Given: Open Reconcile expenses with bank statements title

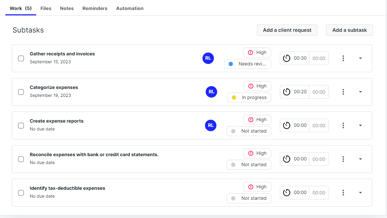Looking at the screenshot, I should tap(94, 154).
